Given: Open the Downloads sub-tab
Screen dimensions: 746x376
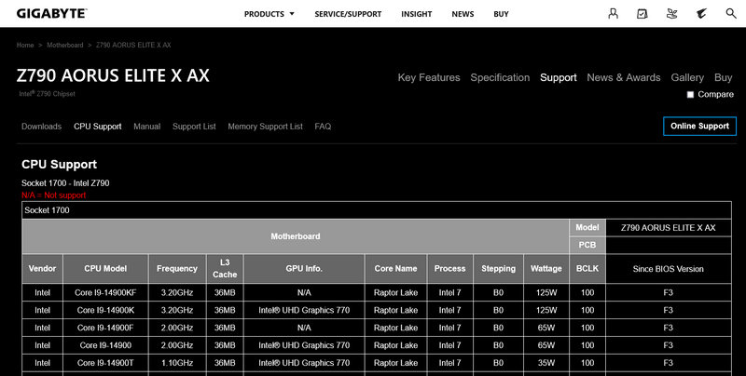Looking at the screenshot, I should 41,127.
